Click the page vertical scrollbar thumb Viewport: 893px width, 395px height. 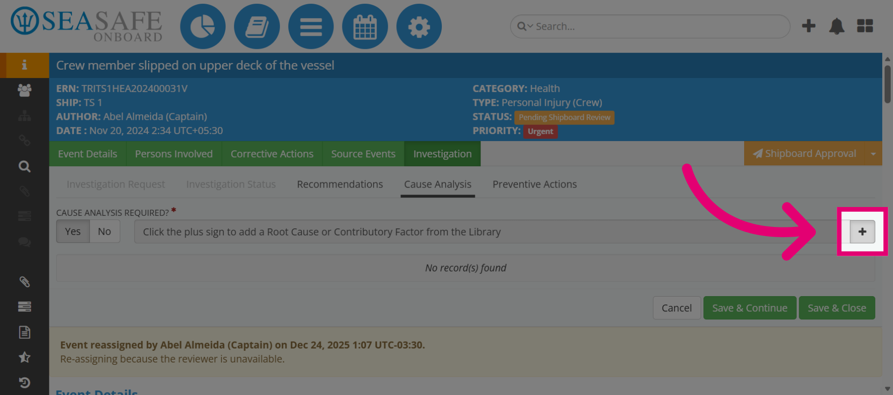pyautogui.click(x=887, y=84)
